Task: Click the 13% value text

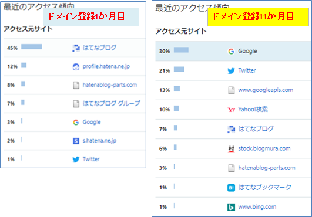Action: pos(165,90)
